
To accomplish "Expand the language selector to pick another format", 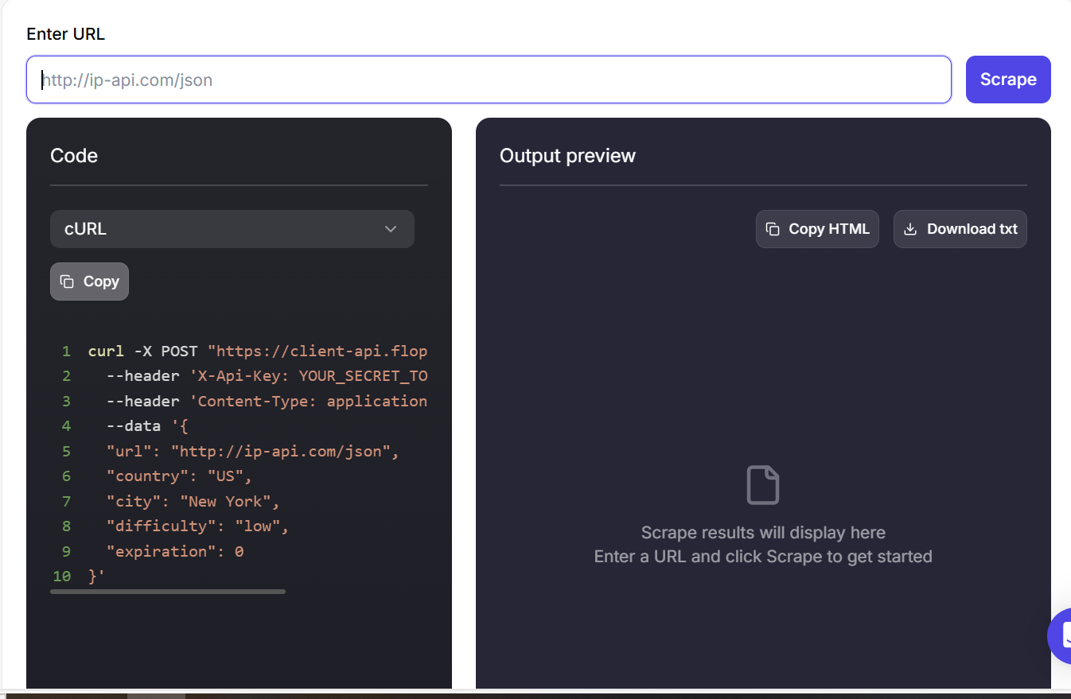I will (x=232, y=228).
